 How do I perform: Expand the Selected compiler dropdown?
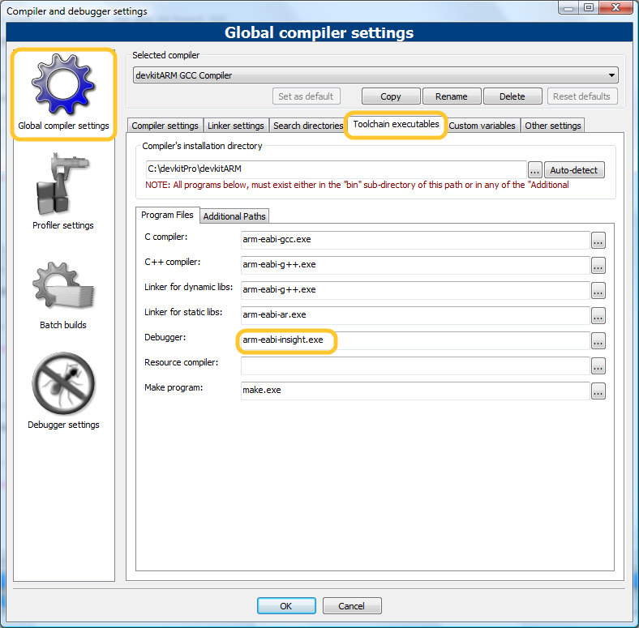[611, 75]
